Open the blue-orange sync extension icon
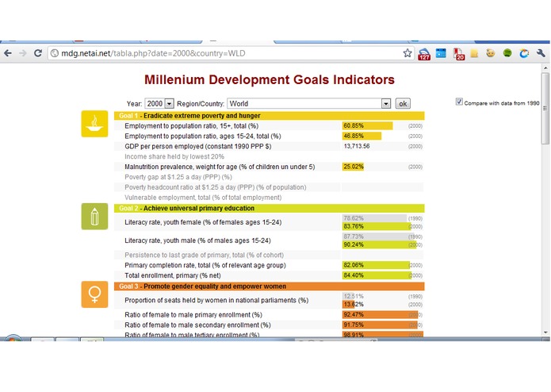The width and height of the screenshot is (551, 392). (524, 53)
